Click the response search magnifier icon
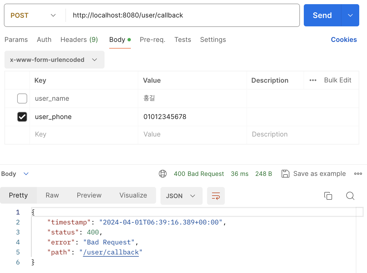Image resolution: width=367 pixels, height=273 pixels. click(350, 196)
